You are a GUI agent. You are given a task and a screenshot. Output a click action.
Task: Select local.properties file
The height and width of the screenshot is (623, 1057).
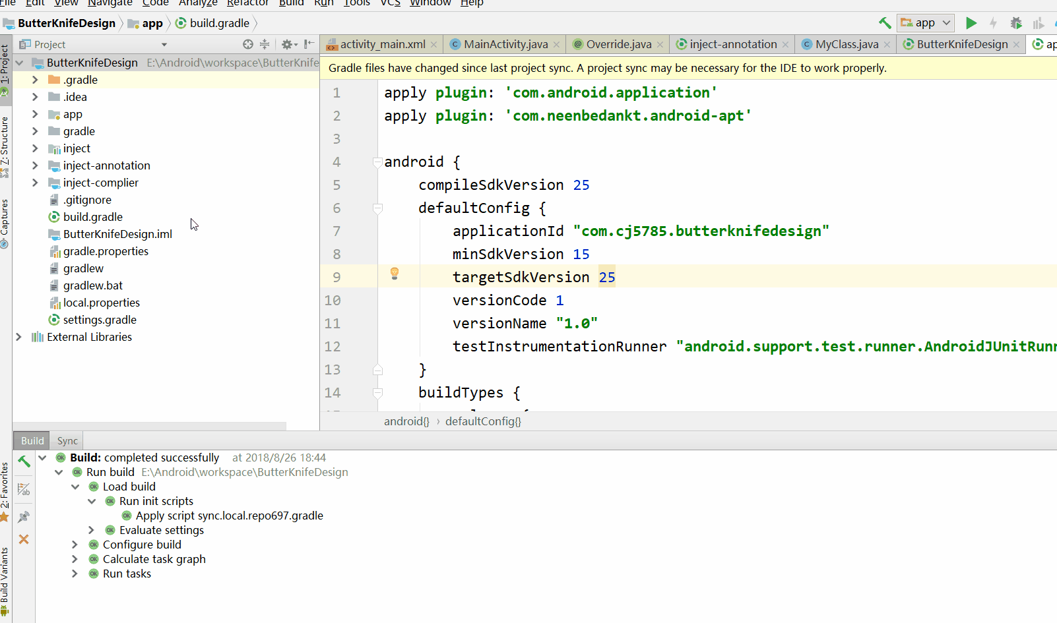point(101,303)
